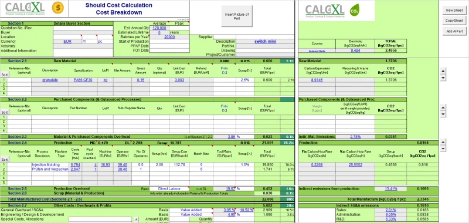
Task: Click down arrow spinner beside Production section
Action: [x=443, y=148]
